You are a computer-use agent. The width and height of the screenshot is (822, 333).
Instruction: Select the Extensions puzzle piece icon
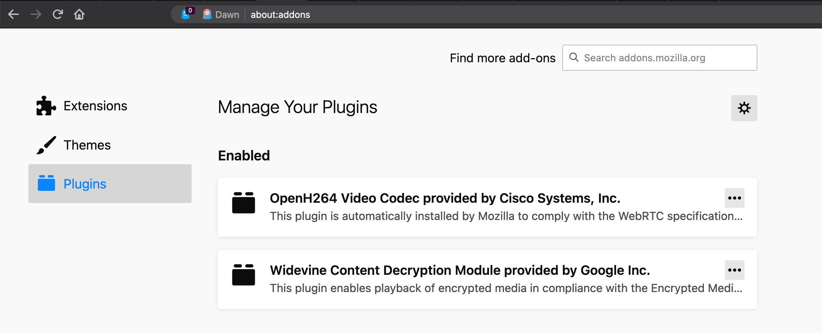coord(46,106)
